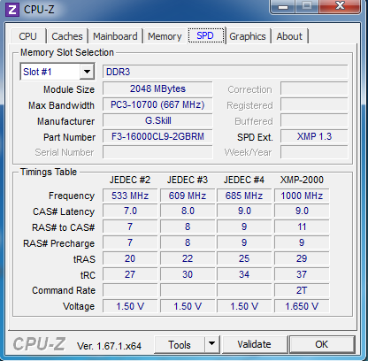Click the Module Size value 2048 MBytes
Screen dimensions: 368x361
click(157, 88)
